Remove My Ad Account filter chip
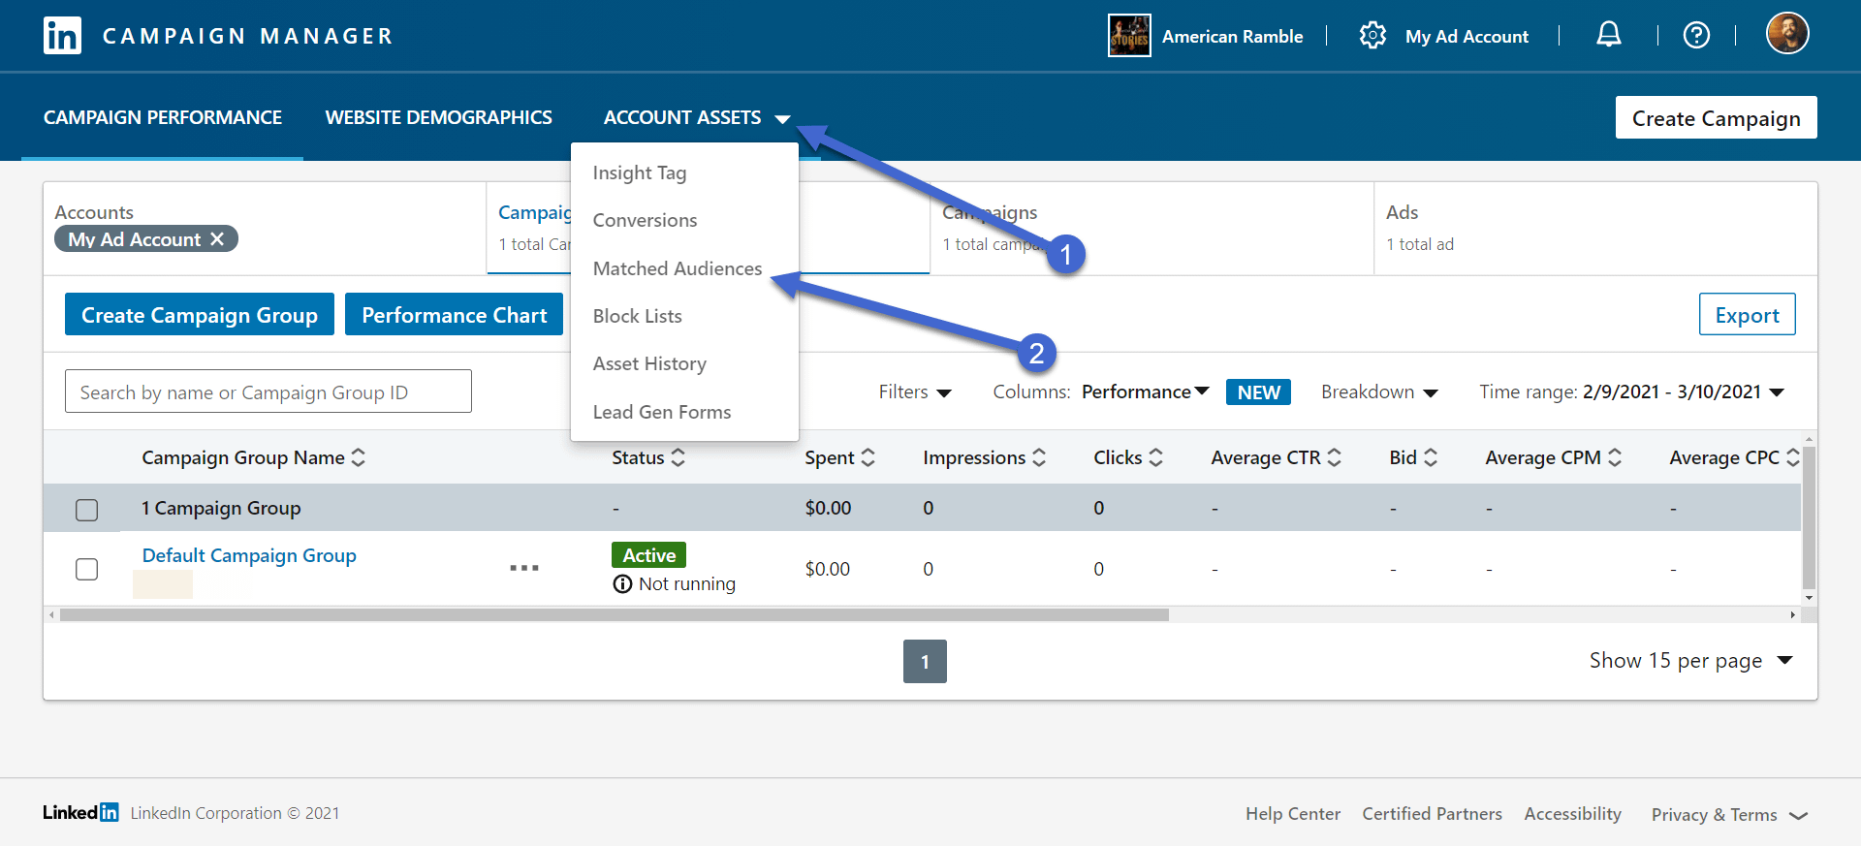Screen dimensions: 1861x846 pyautogui.click(x=217, y=238)
